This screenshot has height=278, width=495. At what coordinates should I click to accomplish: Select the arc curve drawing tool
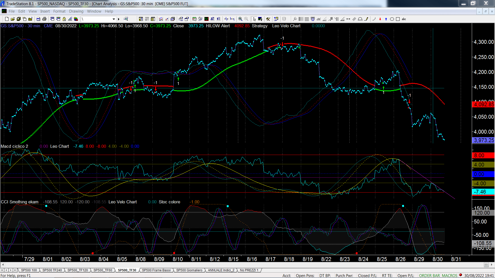(374, 19)
